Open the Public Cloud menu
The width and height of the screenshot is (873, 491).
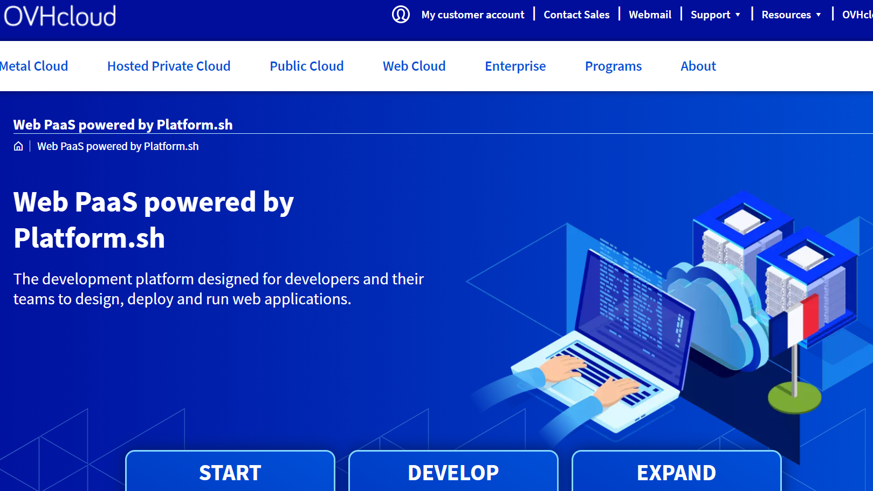(306, 66)
